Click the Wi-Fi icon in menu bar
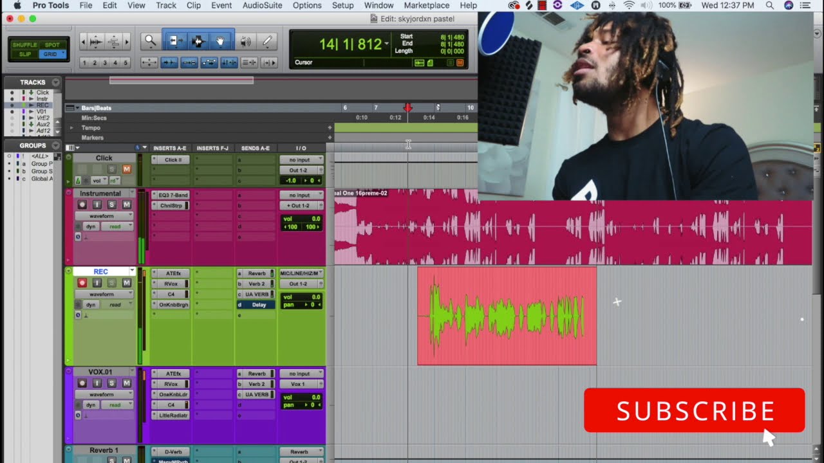 coord(629,5)
